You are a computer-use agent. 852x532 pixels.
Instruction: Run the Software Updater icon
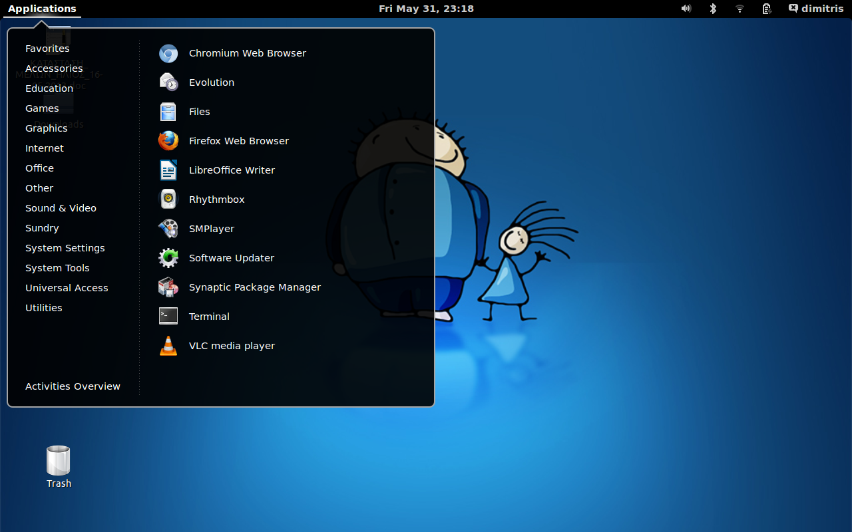click(168, 258)
